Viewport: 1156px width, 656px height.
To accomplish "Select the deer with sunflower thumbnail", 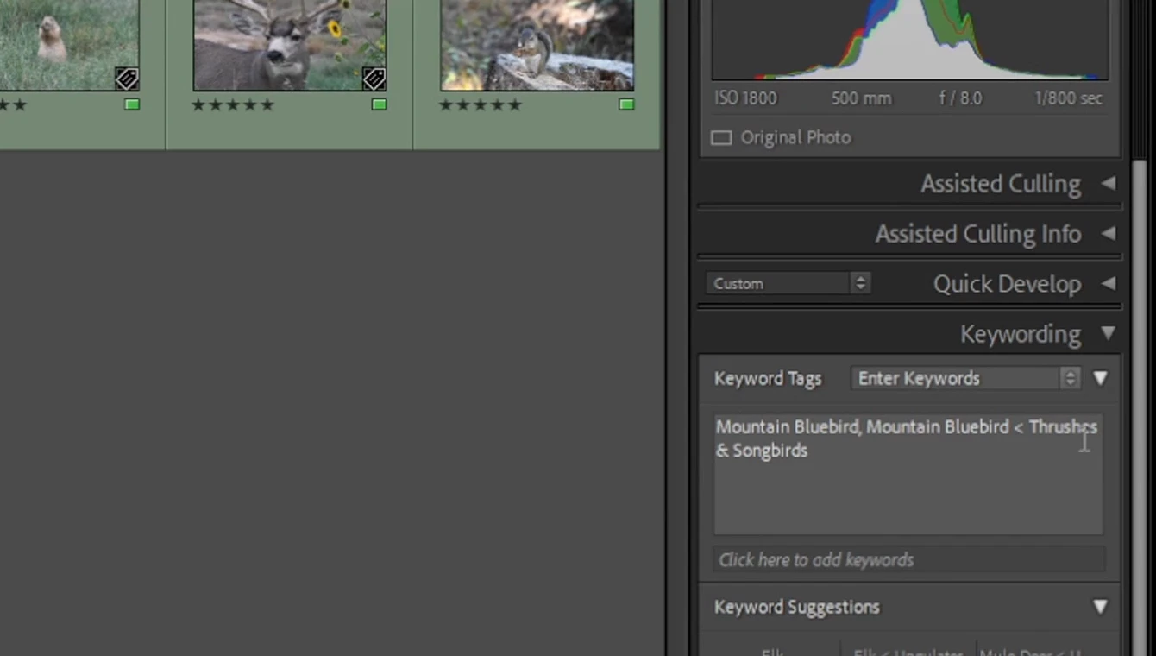I will pyautogui.click(x=290, y=45).
